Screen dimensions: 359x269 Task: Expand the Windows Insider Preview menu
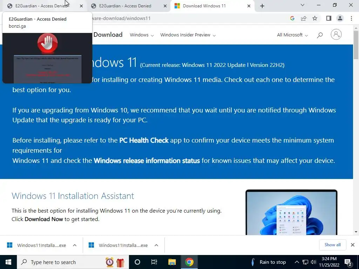188,35
